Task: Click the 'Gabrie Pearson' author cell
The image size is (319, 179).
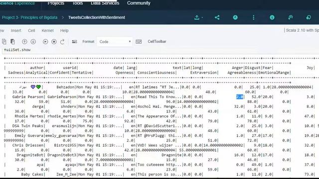Action: tap(28, 97)
